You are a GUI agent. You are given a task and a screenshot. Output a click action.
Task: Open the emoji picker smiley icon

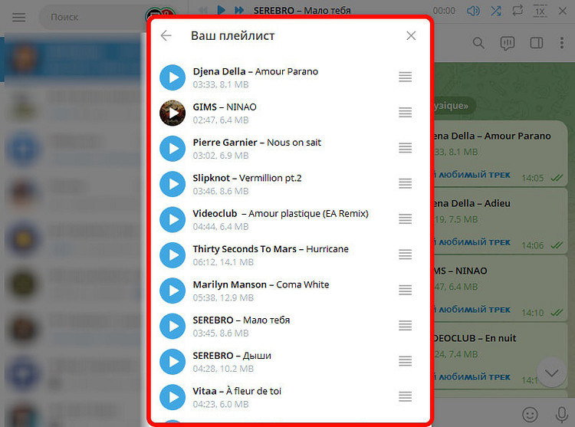tap(530, 414)
